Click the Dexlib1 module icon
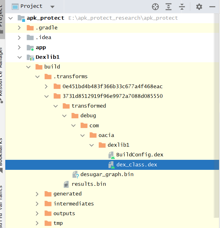The image size is (220, 228). pos(30,57)
